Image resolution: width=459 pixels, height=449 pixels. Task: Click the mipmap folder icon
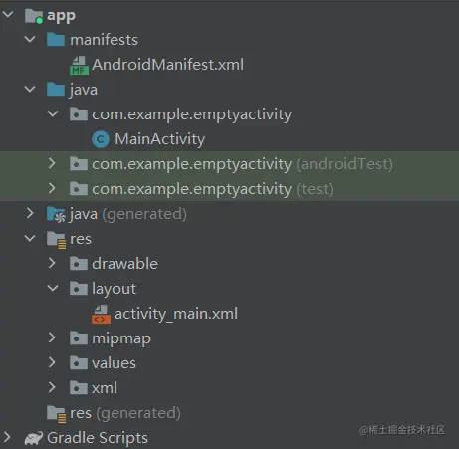[79, 338]
